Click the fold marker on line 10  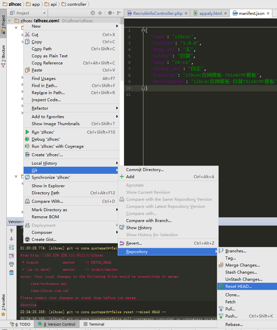pyautogui.click(x=143, y=88)
